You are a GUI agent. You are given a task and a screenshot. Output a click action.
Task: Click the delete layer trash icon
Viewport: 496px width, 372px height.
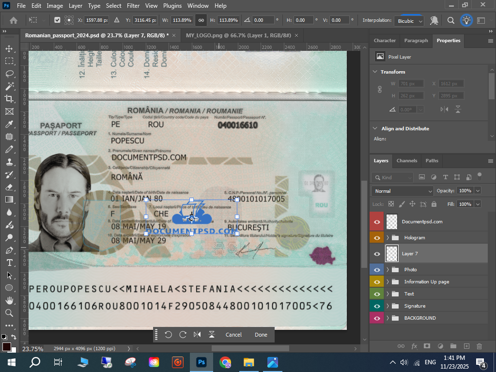[479, 346]
